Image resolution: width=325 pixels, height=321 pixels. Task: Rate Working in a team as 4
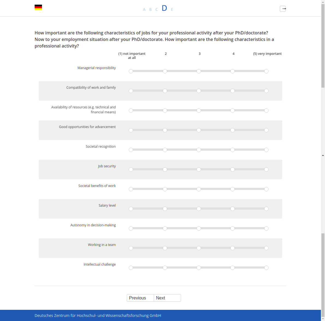click(x=233, y=248)
